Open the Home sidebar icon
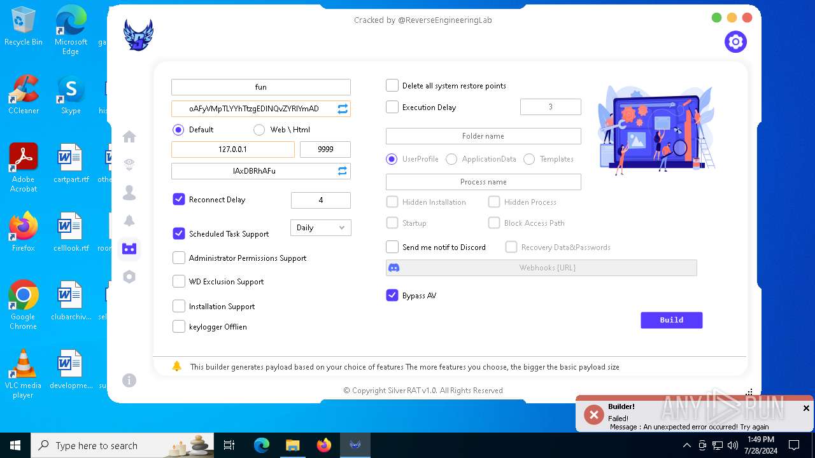Image resolution: width=815 pixels, height=458 pixels. click(129, 137)
